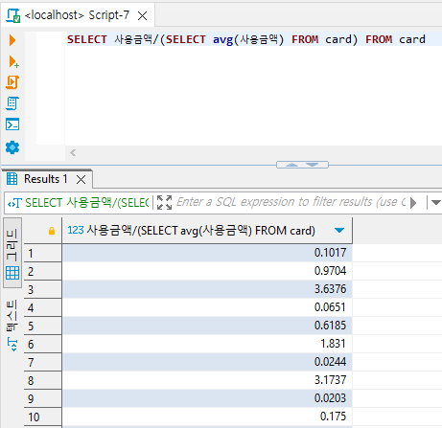Open the explain execution plan icon
442x428 pixels.
[x=12, y=103]
